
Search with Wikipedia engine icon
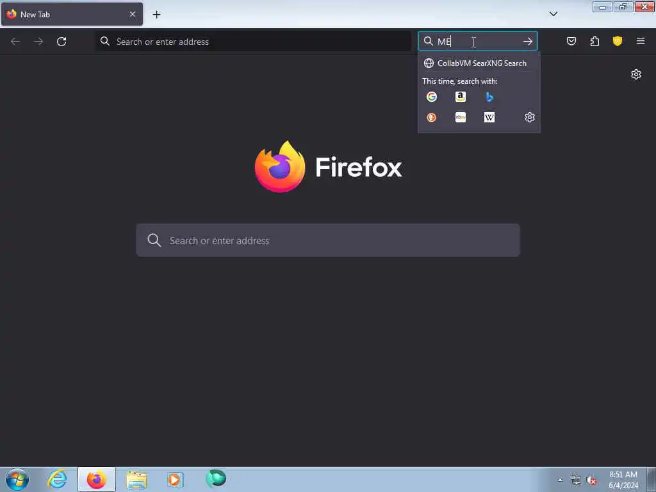489,117
